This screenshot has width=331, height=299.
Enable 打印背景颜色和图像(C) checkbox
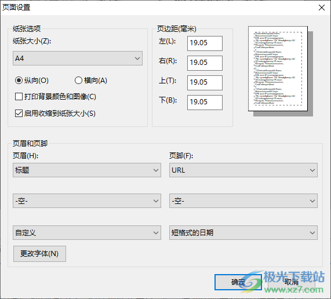(x=56, y=97)
